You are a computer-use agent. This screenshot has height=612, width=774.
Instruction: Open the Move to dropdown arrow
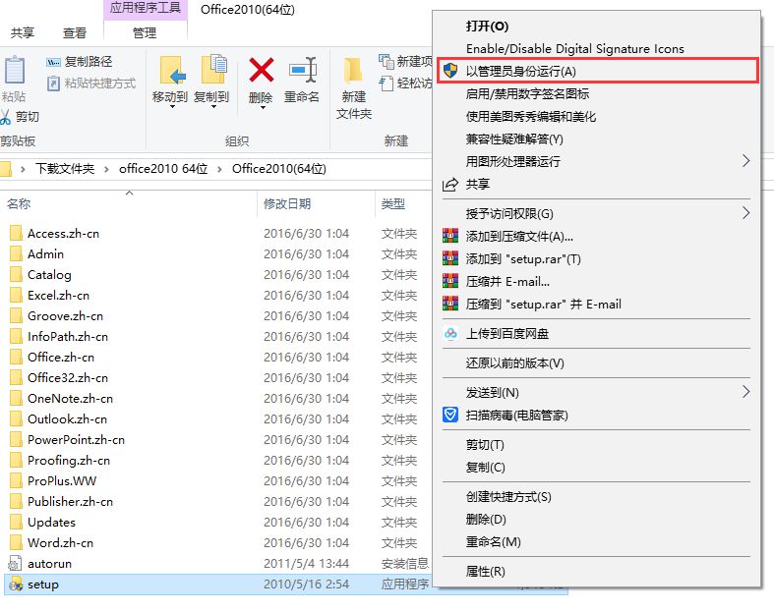172,106
